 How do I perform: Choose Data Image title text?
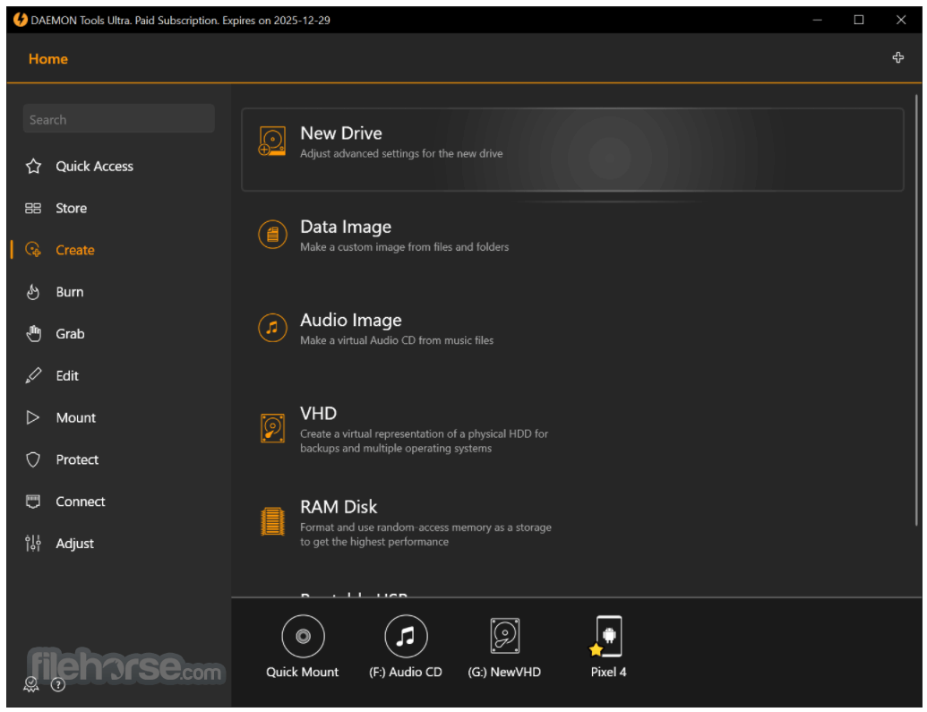(346, 227)
